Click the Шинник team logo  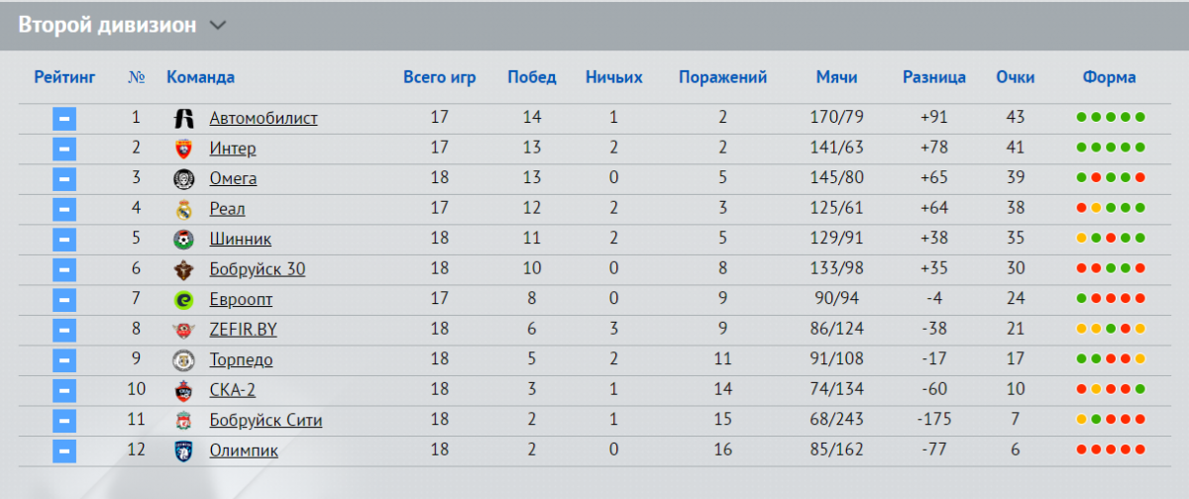pos(183,240)
